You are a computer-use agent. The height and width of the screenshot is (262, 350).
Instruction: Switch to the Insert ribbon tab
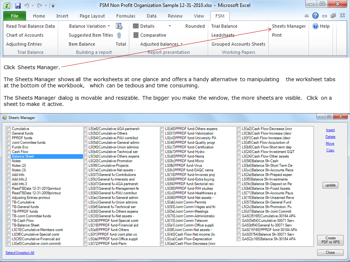point(62,16)
